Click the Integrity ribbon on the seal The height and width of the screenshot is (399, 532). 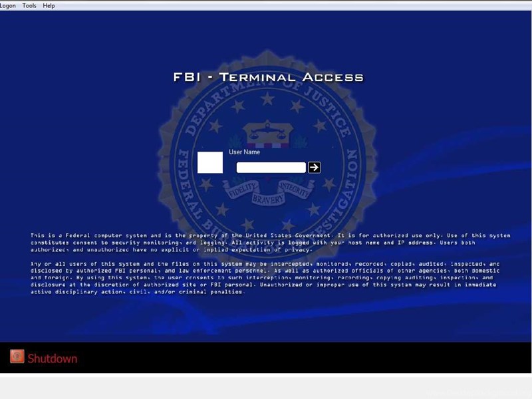[295, 190]
